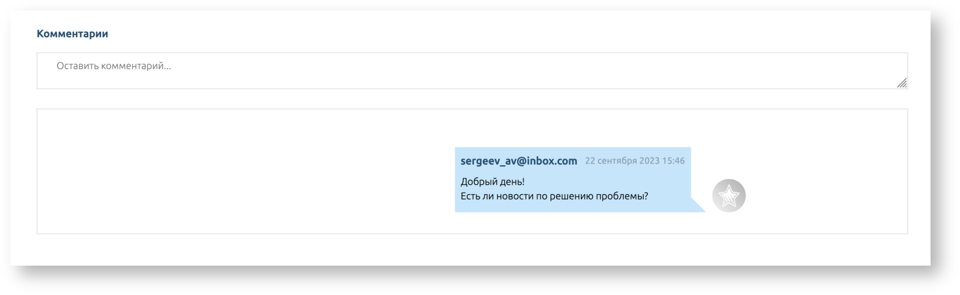Click the empty area left of the comment bubble

245,177
